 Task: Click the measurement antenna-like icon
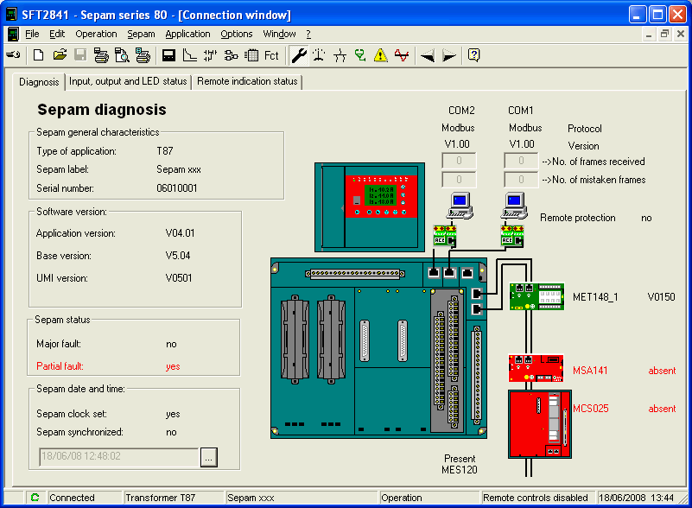[319, 55]
